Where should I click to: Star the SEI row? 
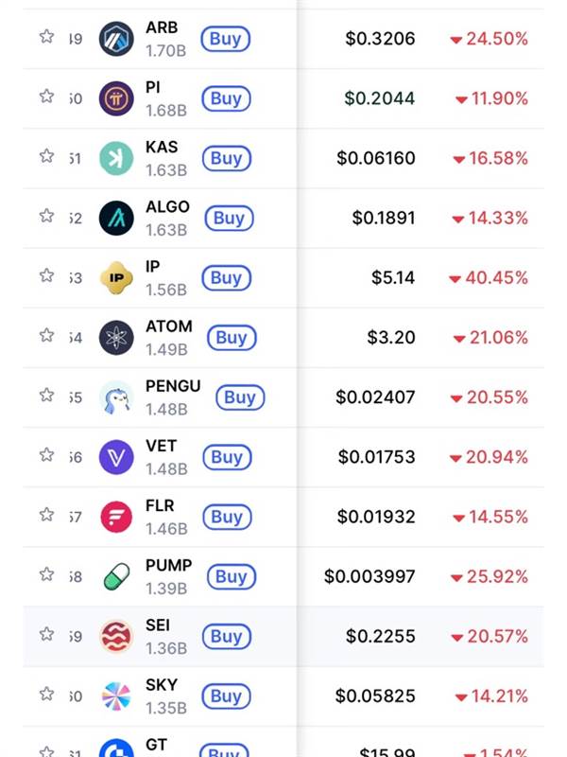coord(46,634)
